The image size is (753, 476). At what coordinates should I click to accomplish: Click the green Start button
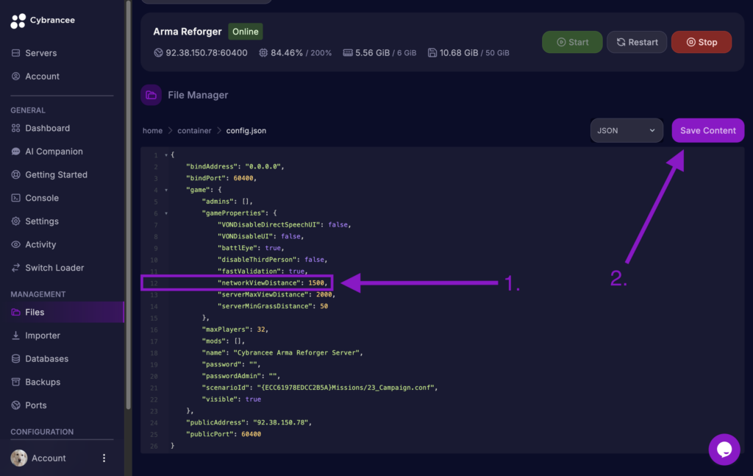point(572,42)
